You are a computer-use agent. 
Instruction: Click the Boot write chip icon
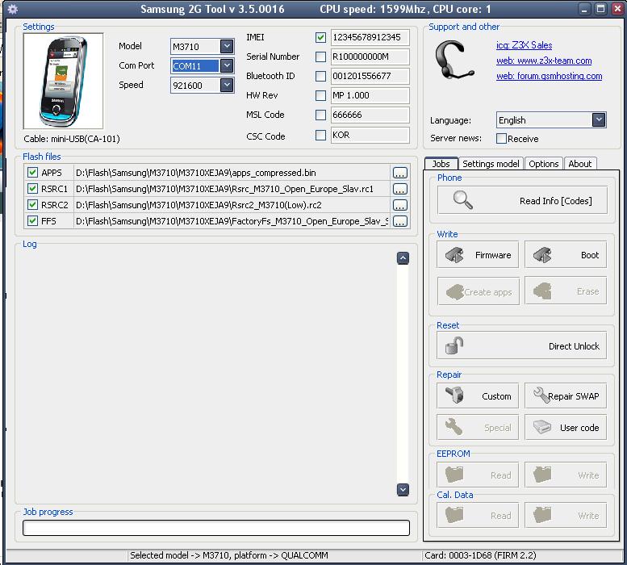tap(542, 255)
